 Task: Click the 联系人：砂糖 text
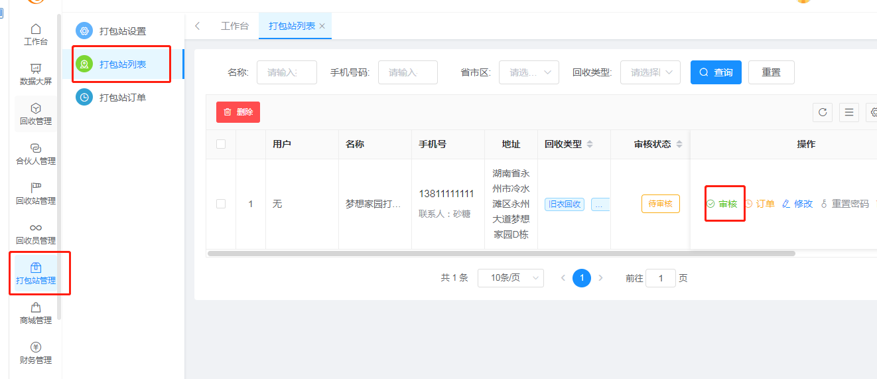pos(444,214)
